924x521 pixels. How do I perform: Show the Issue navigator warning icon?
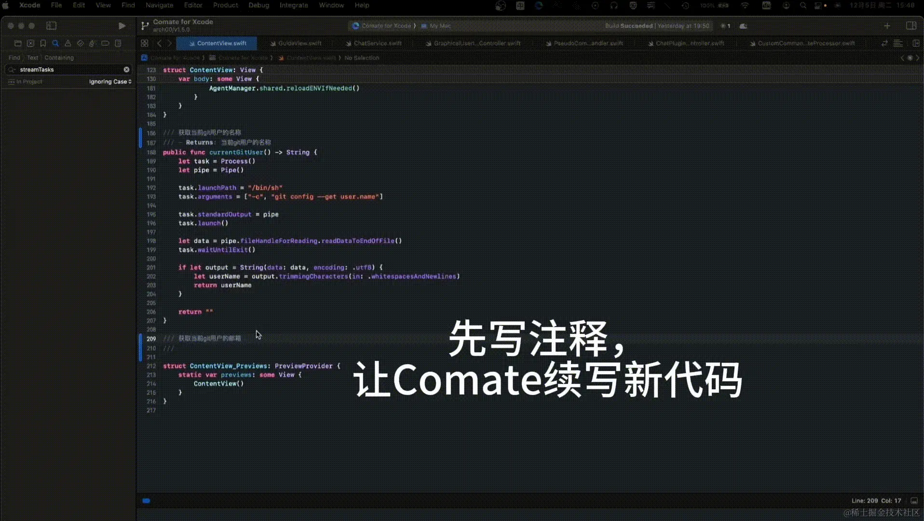pyautogui.click(x=68, y=43)
